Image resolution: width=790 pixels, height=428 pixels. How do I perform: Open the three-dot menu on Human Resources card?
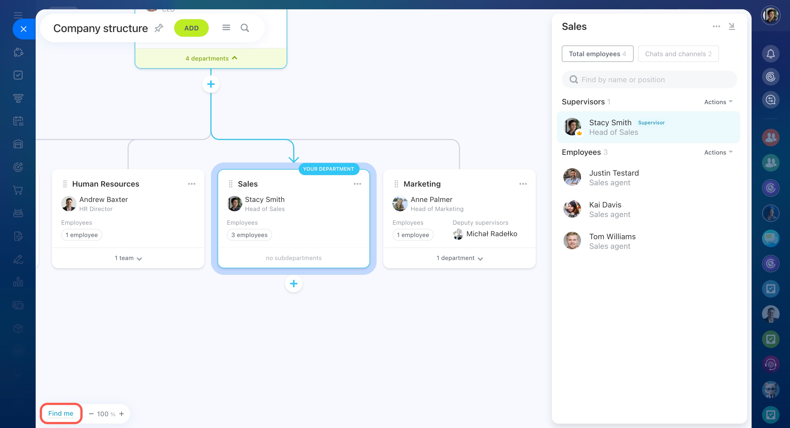tap(192, 184)
